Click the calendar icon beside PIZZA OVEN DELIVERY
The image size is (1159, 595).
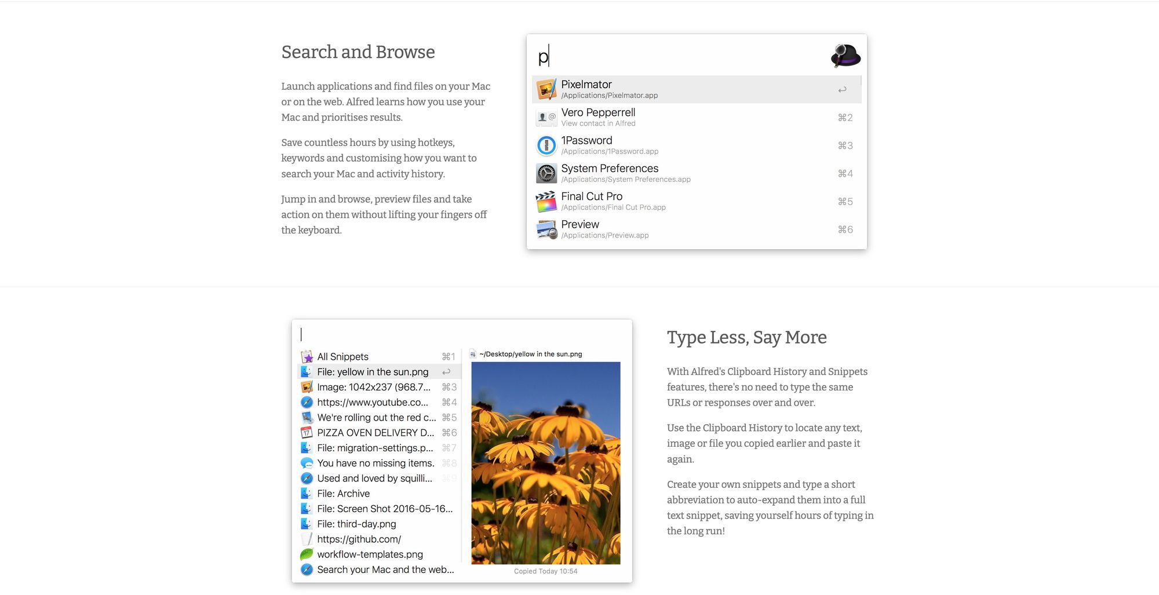click(x=307, y=433)
